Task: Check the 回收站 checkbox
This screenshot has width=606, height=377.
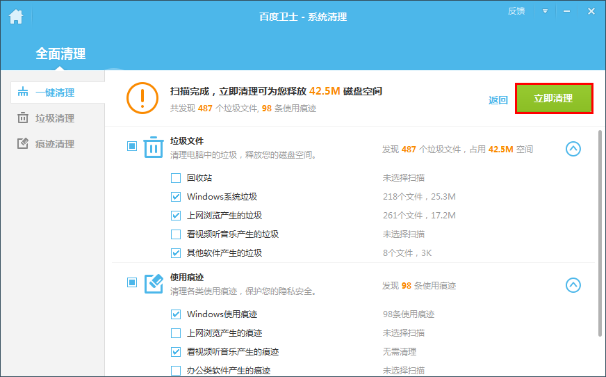Action: pyautogui.click(x=176, y=178)
